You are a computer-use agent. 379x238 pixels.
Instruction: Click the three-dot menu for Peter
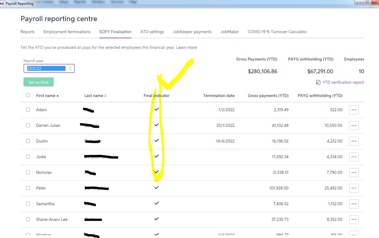(354, 188)
